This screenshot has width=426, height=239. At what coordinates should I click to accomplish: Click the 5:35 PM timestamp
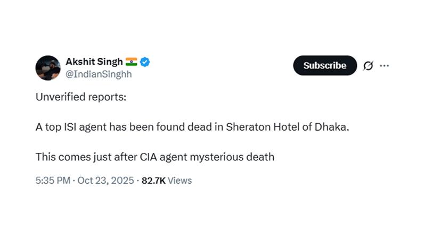point(53,181)
